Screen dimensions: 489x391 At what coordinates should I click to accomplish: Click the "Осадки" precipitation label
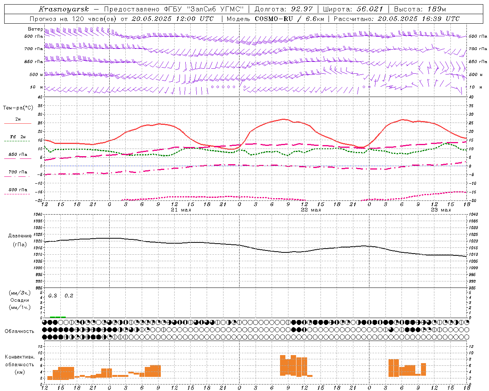click(19, 300)
